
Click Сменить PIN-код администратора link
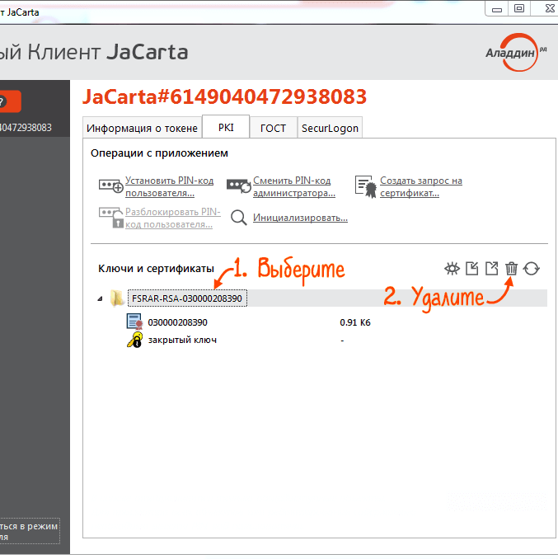[294, 186]
